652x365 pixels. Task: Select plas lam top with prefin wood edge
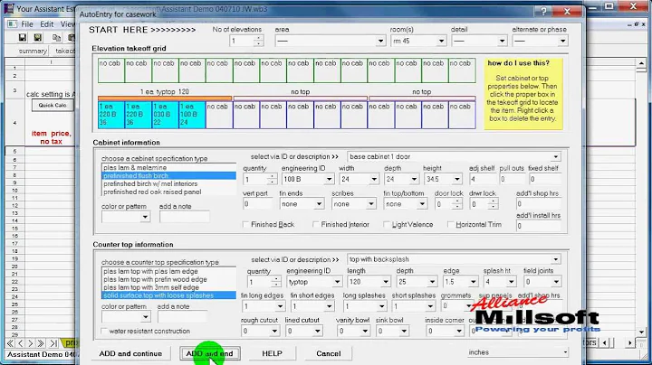tap(168, 279)
